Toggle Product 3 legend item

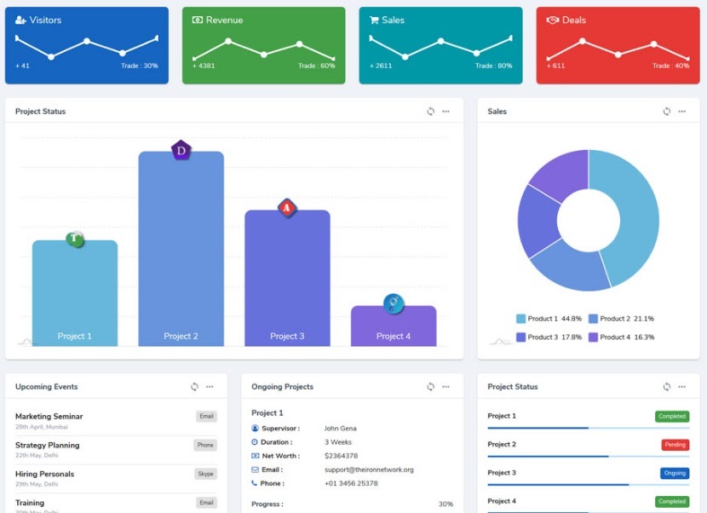[549, 337]
